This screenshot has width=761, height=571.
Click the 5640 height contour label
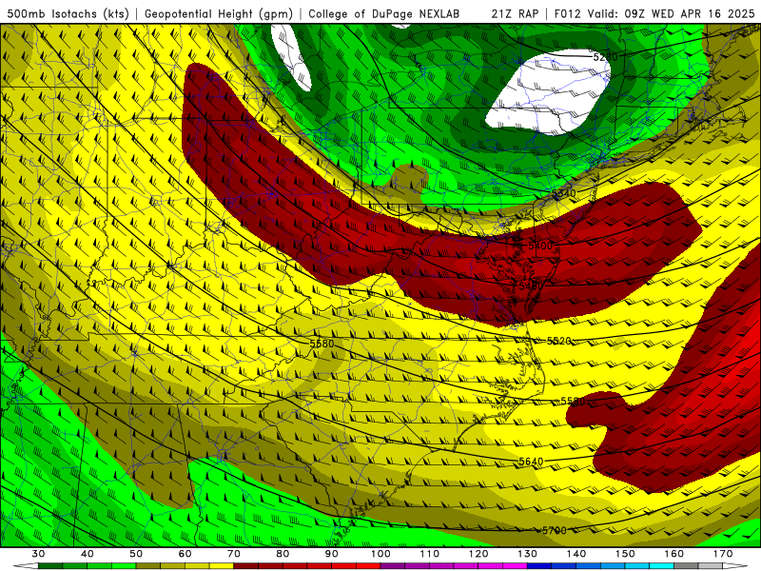(531, 462)
